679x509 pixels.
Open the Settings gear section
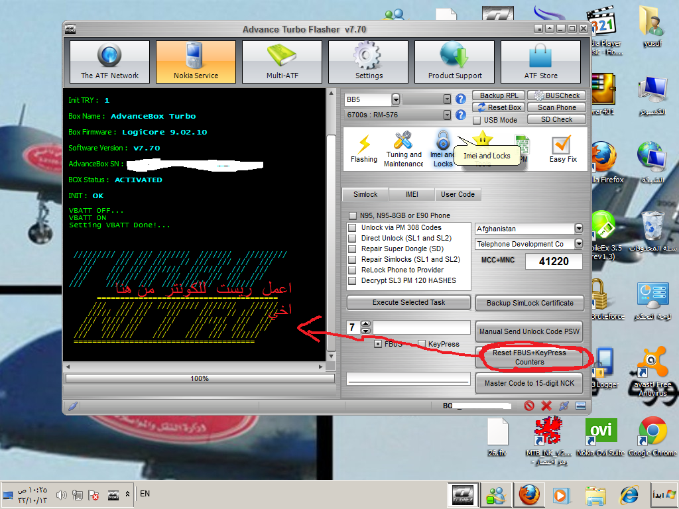pos(368,62)
